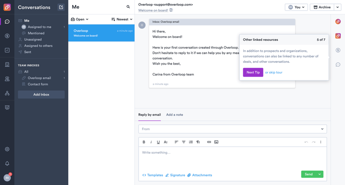Click the green Send button
The height and width of the screenshot is (185, 345).
click(308, 174)
